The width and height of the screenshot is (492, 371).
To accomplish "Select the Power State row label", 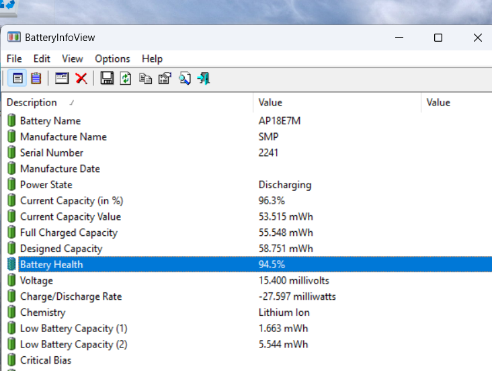I will 46,185.
